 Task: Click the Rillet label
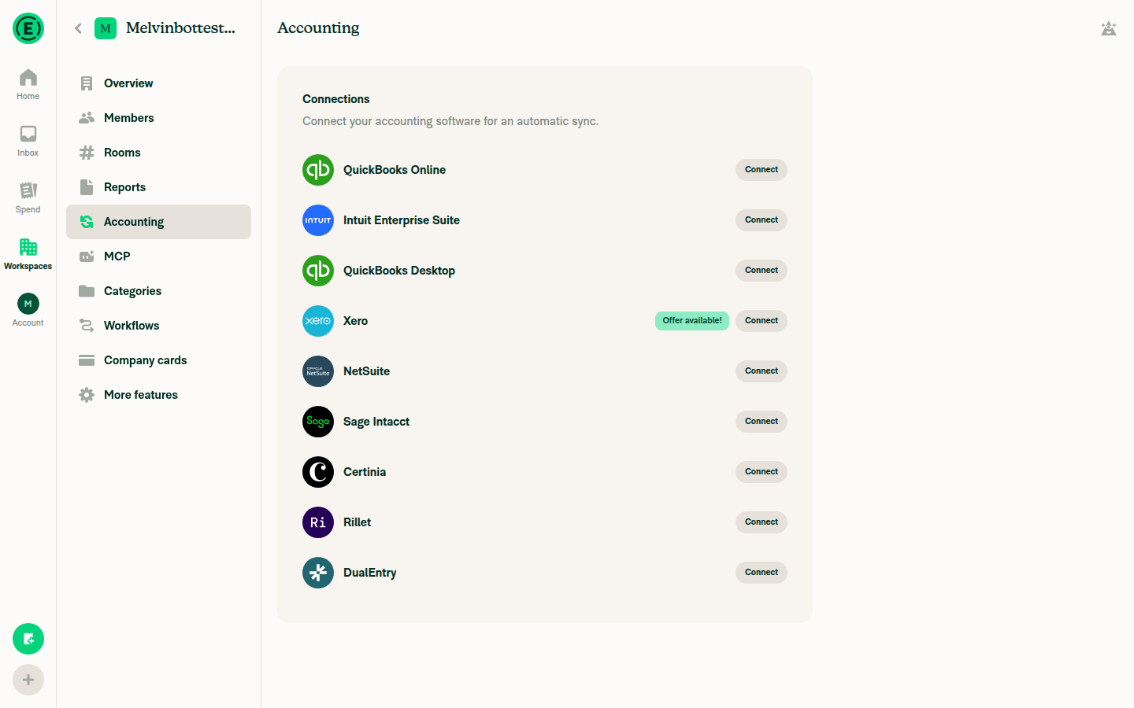click(x=357, y=522)
